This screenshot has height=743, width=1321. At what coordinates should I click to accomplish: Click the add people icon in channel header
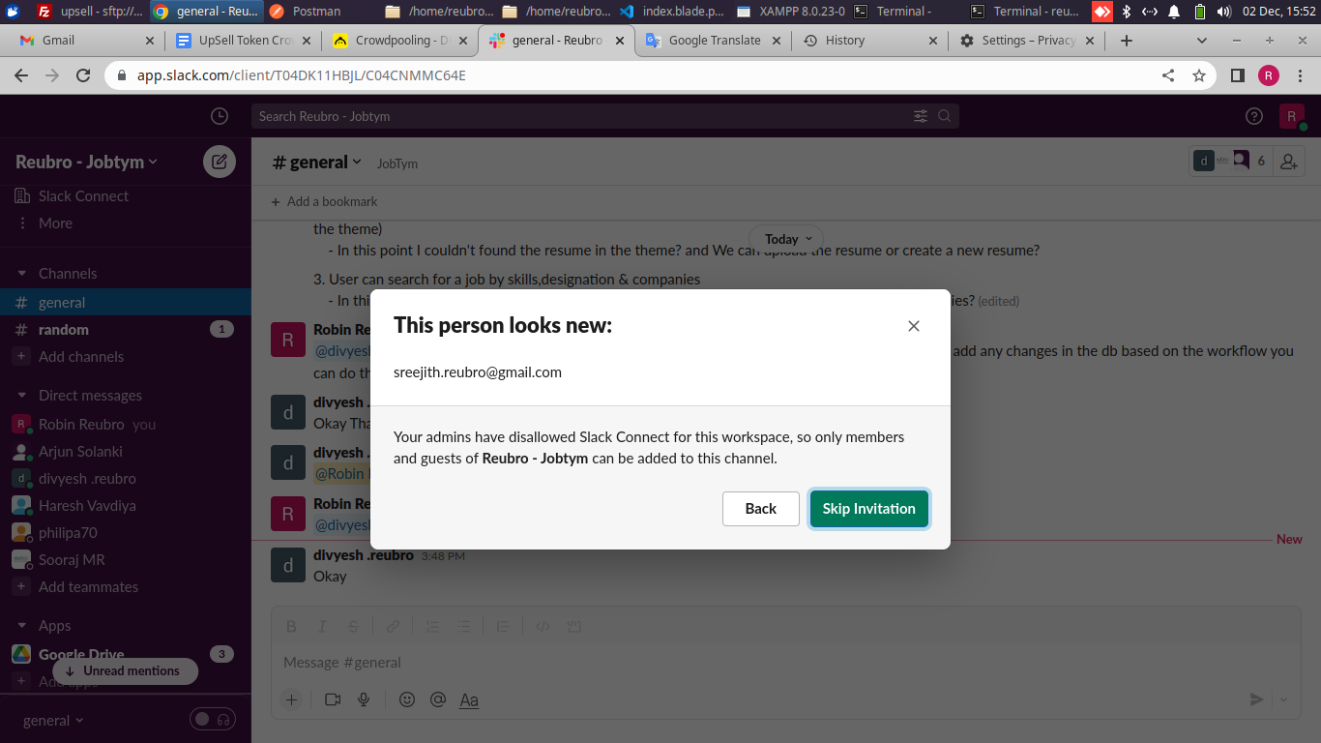point(1289,162)
